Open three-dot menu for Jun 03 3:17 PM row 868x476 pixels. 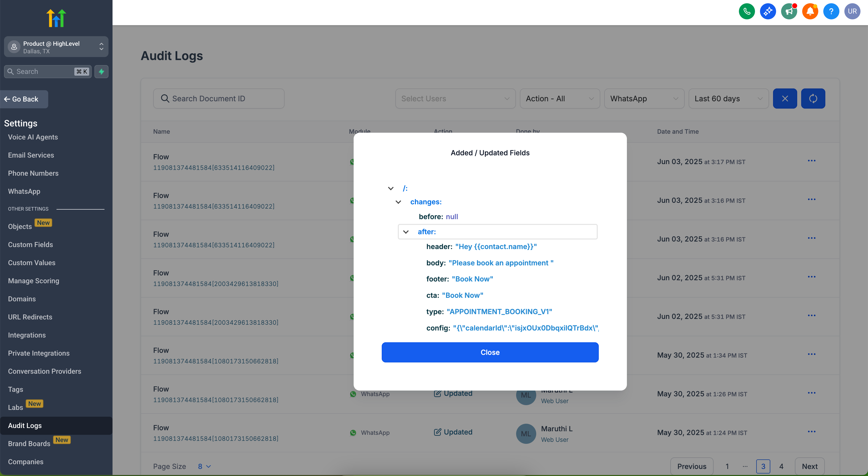coord(811,161)
